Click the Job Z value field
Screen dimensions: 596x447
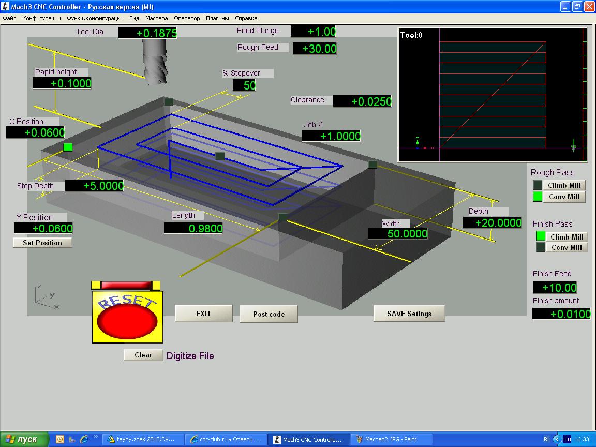[332, 136]
